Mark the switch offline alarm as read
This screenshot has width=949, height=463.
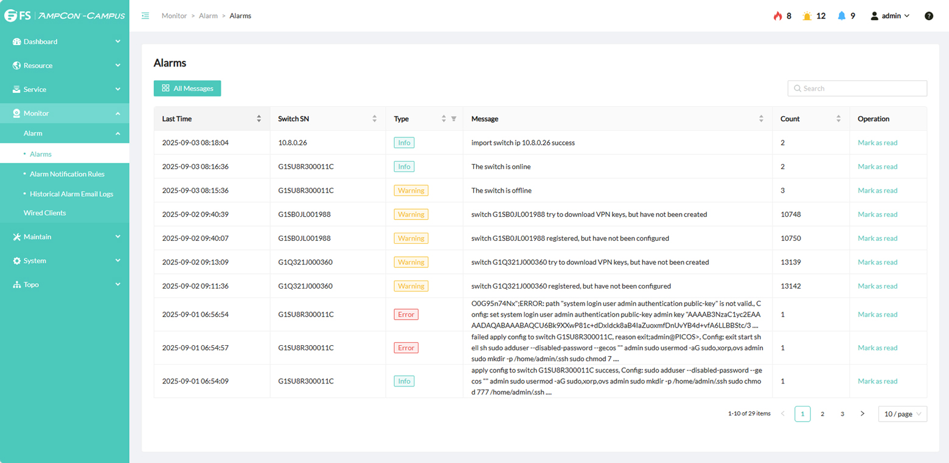click(877, 190)
